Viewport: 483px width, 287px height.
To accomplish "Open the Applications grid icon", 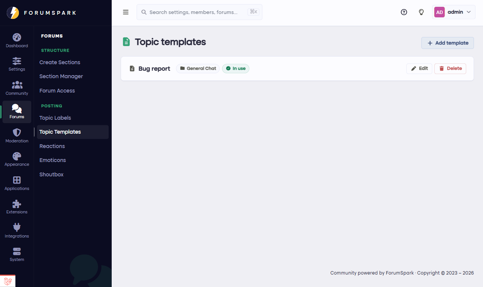I will (17, 180).
